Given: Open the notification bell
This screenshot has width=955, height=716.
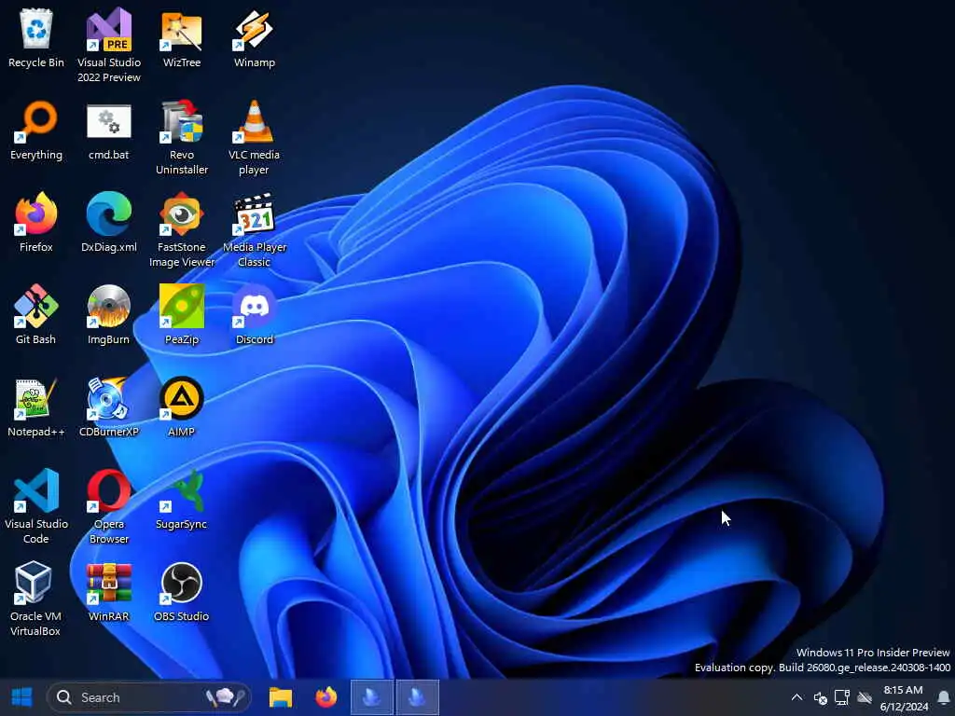Looking at the screenshot, I should (x=944, y=697).
